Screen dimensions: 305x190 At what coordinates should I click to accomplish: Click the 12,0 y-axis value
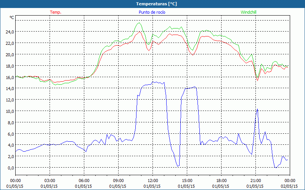(10, 100)
